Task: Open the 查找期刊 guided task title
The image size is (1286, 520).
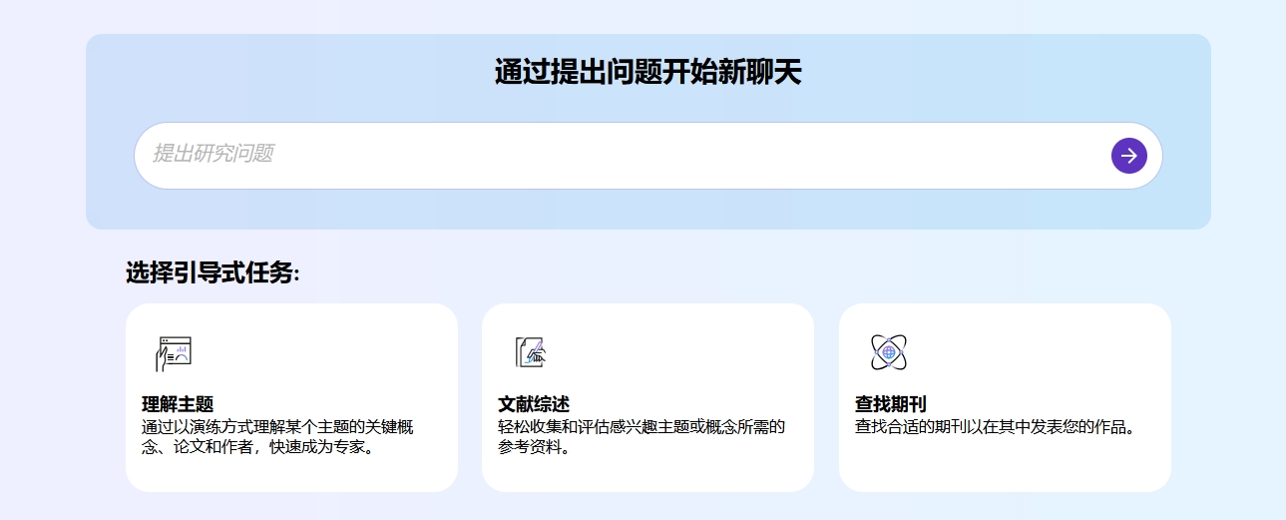Action: coord(890,404)
